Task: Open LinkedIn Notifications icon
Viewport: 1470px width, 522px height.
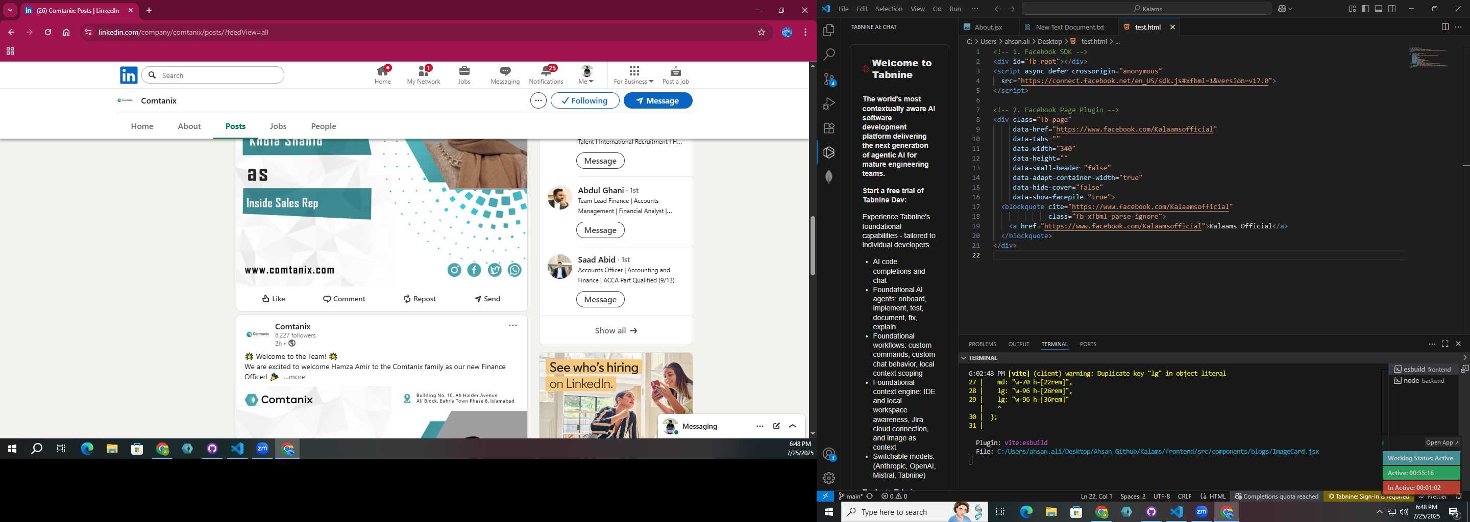Action: pyautogui.click(x=546, y=74)
